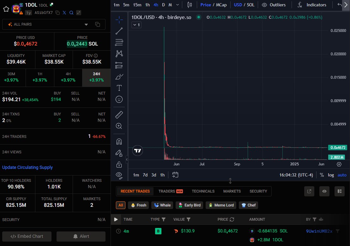The image size is (350, 246).
Task: Open the candlestick chart style selector
Action: 190,5
